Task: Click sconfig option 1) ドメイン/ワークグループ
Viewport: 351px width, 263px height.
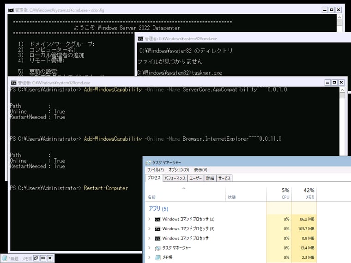Action: [56, 44]
